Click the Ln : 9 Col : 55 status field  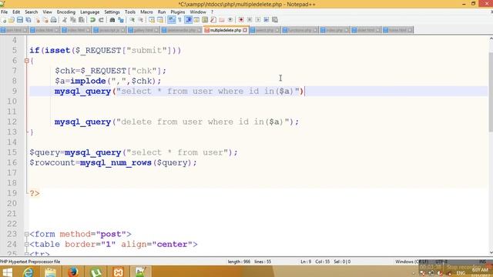tap(315, 262)
